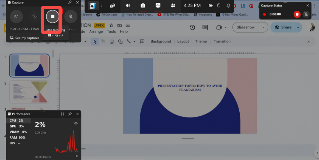The width and height of the screenshot is (319, 160).
Task: Open Game Bar settings gear
Action: pos(228,6)
